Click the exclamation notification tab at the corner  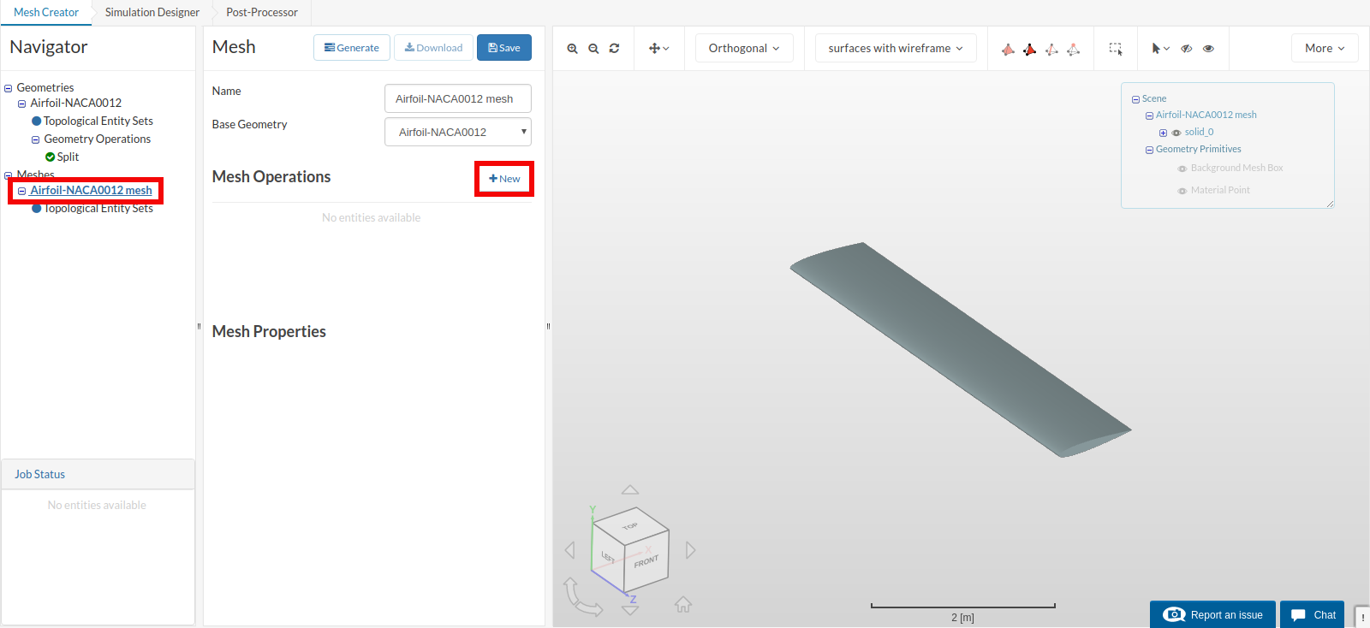pyautogui.click(x=1362, y=617)
